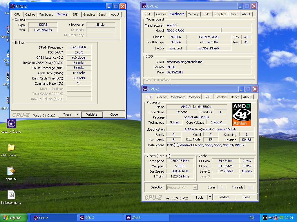Open About tab in Memory window

[115, 14]
